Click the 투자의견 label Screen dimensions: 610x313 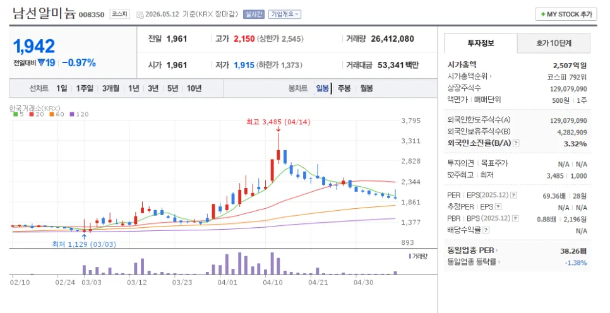pyautogui.click(x=460, y=163)
